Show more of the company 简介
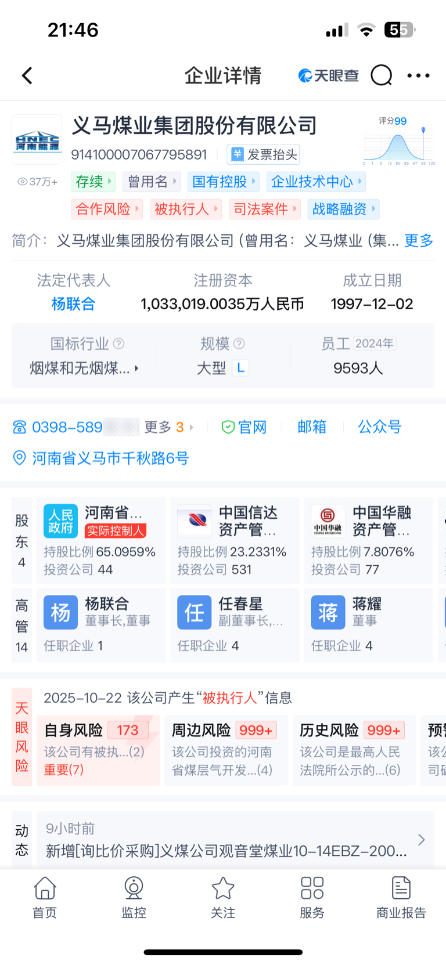This screenshot has height=965, width=446. [x=419, y=240]
